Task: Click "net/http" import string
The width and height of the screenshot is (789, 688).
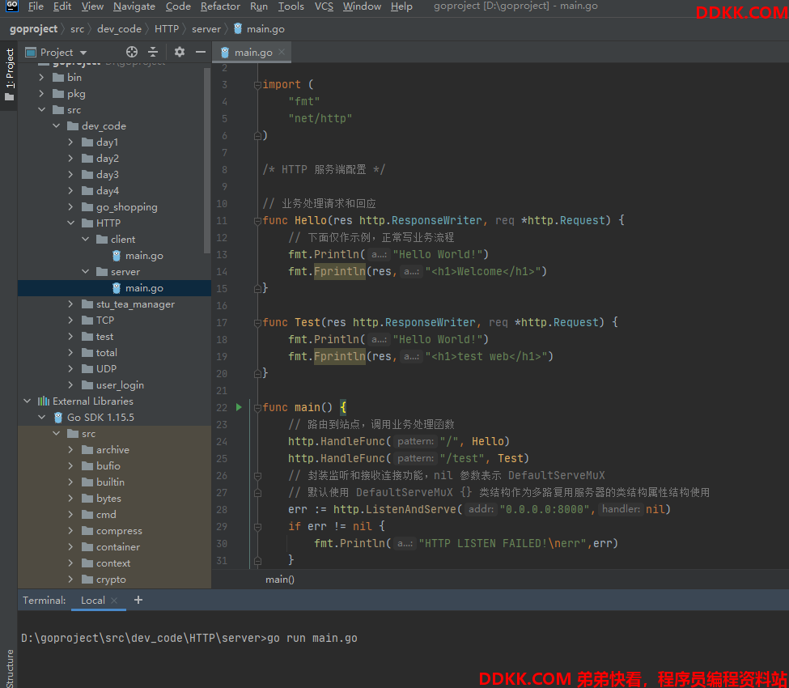Action: click(x=320, y=119)
